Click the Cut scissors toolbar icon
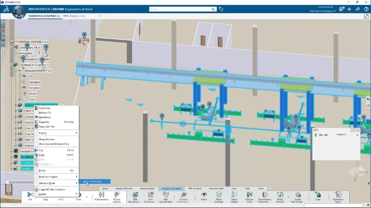 click(30, 196)
